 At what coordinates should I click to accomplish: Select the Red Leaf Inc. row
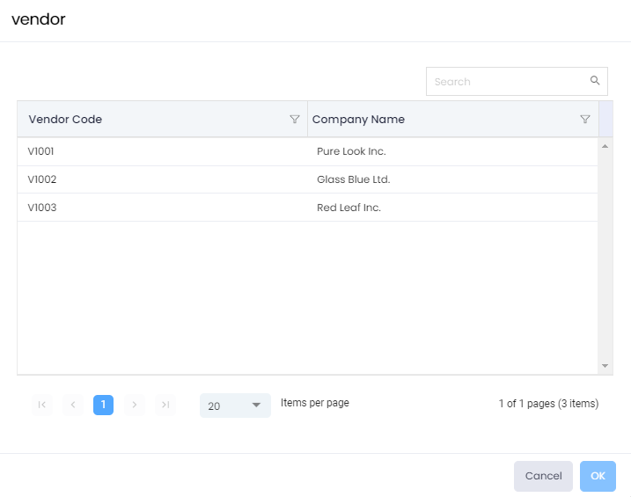tap(349, 208)
